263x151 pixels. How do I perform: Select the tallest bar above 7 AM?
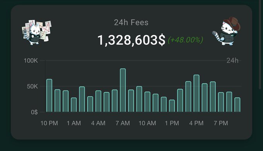(123, 90)
